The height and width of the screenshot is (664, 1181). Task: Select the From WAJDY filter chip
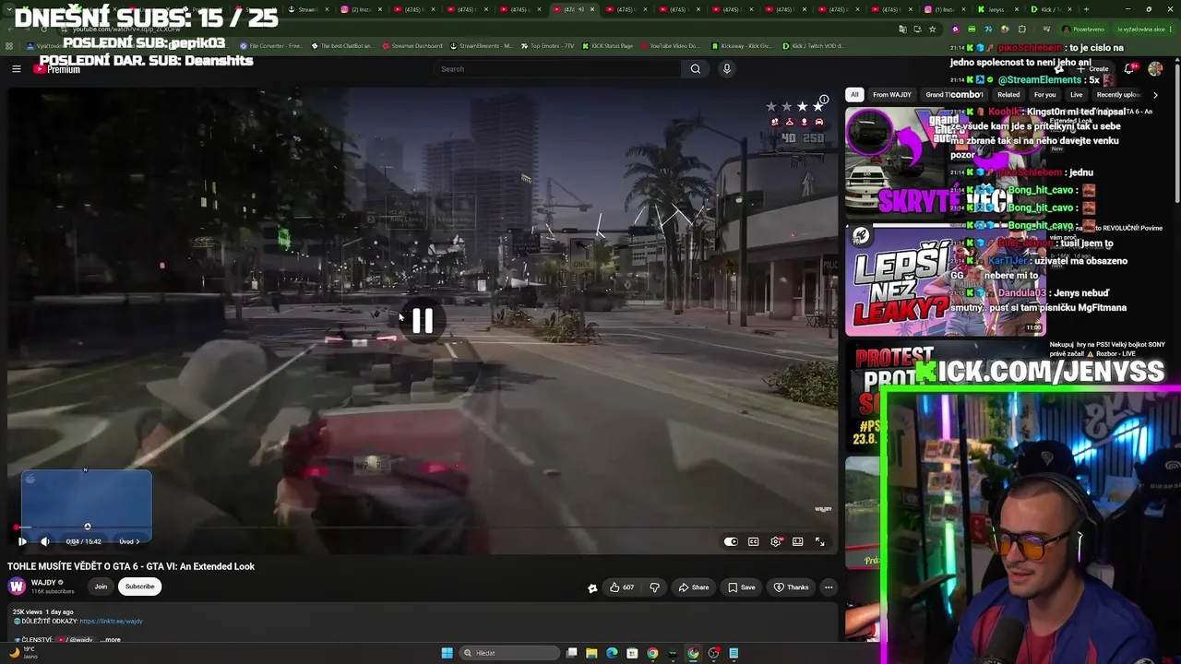(x=892, y=95)
